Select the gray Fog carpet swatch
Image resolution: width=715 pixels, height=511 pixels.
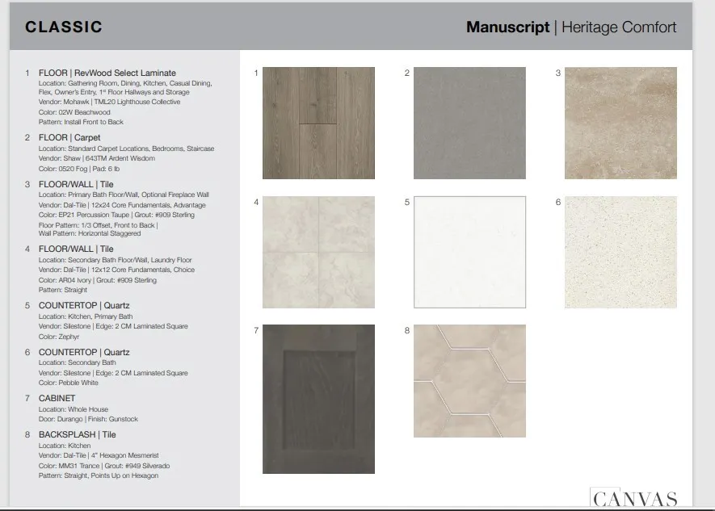[x=469, y=123]
